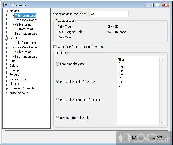
Task: Click the Preferences clapperboard icon in title bar
Action: pyautogui.click(x=5, y=5)
